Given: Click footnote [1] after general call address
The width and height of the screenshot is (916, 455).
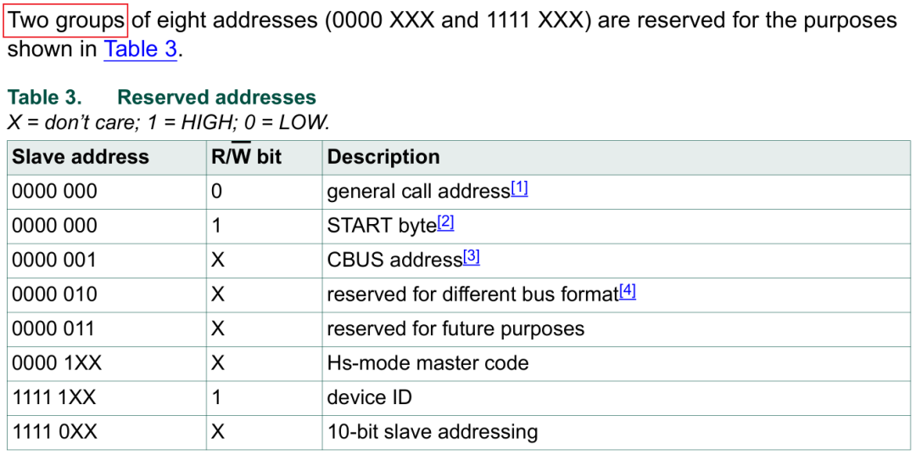Looking at the screenshot, I should (519, 189).
